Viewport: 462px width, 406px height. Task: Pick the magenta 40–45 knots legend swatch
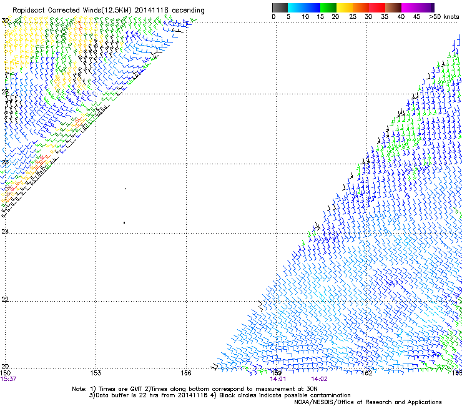tap(410, 7)
